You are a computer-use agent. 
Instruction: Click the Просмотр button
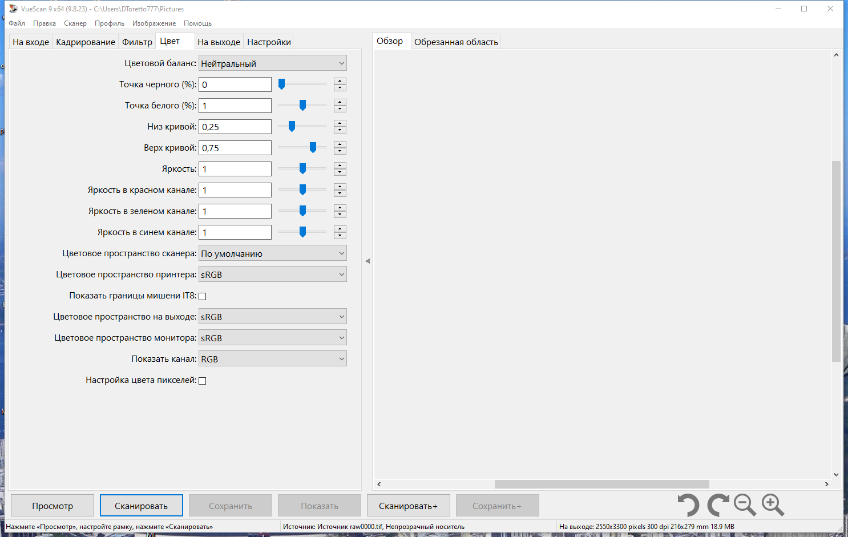tap(53, 506)
